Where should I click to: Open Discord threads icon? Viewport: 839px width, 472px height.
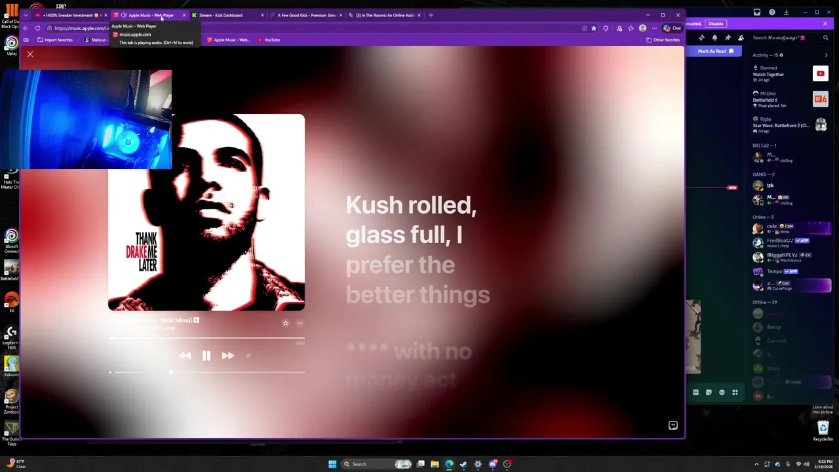pyautogui.click(x=701, y=37)
